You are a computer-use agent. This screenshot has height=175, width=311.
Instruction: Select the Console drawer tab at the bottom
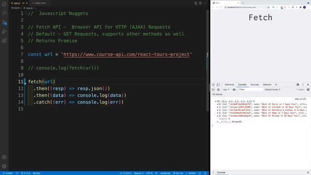tap(221, 173)
